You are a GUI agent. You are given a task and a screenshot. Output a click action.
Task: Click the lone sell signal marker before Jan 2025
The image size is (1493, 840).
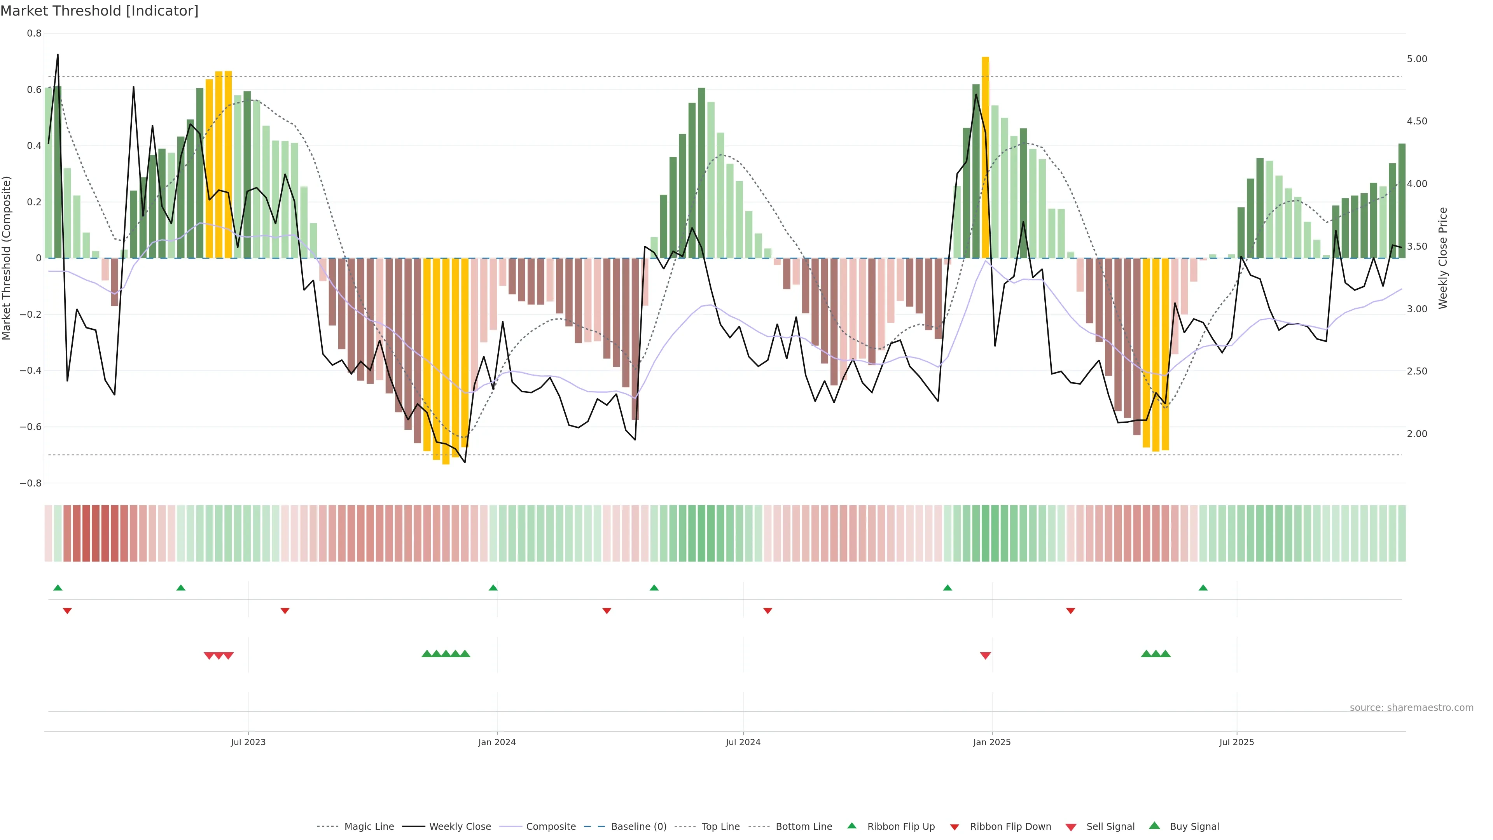(985, 655)
